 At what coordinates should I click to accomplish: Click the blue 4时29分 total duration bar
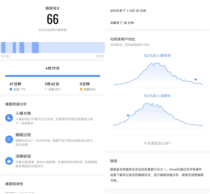point(52,76)
